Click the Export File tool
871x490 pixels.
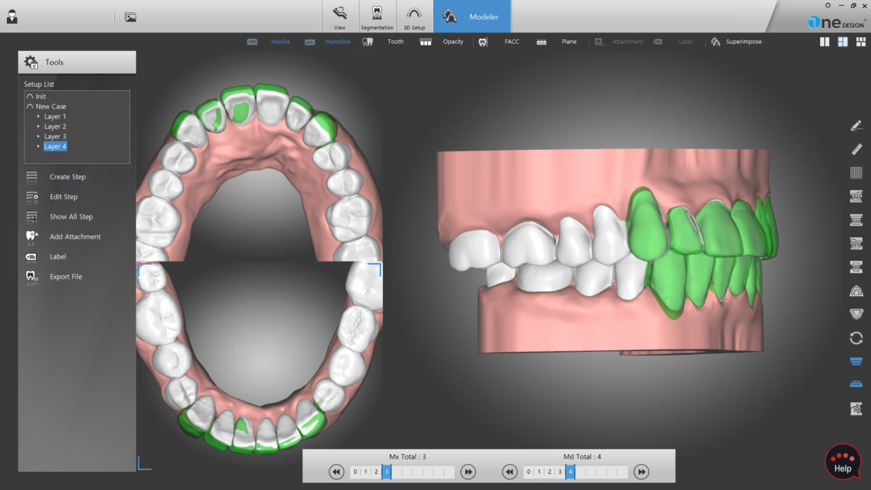tap(66, 276)
